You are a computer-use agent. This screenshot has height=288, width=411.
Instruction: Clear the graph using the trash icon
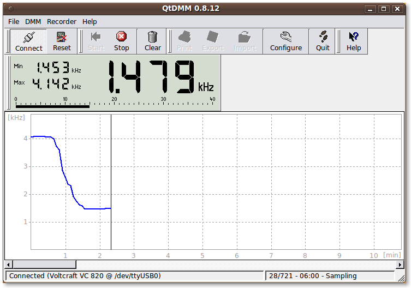coord(153,37)
